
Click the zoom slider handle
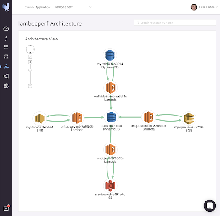(x=30, y=70)
